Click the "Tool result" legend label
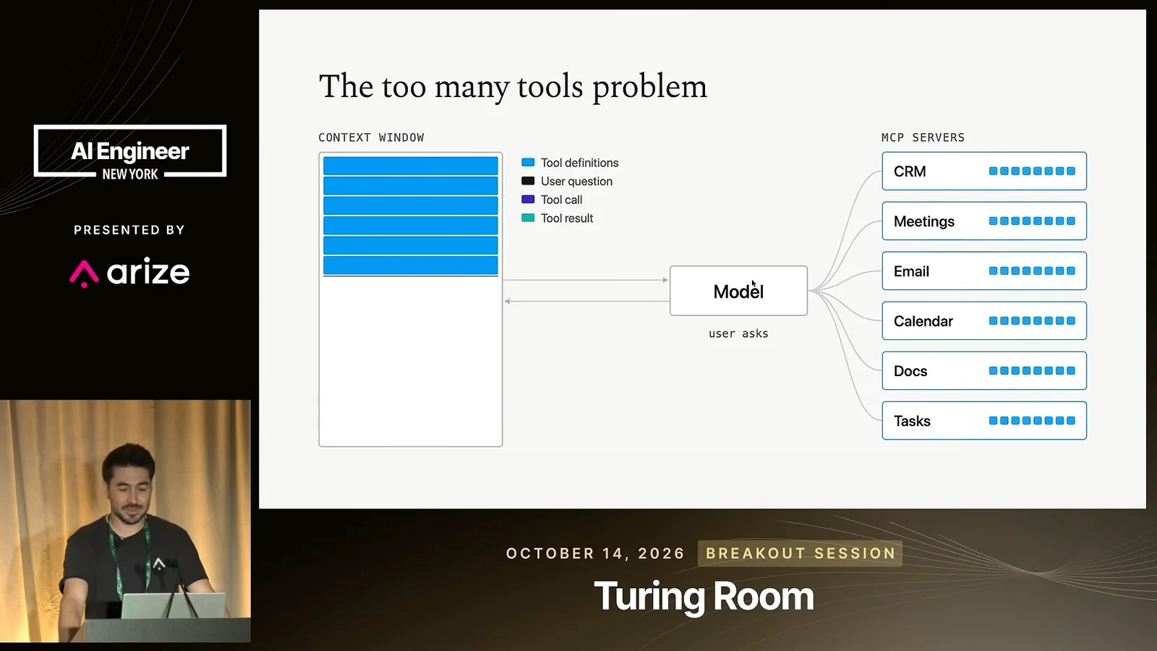This screenshot has height=651, width=1157. click(567, 218)
